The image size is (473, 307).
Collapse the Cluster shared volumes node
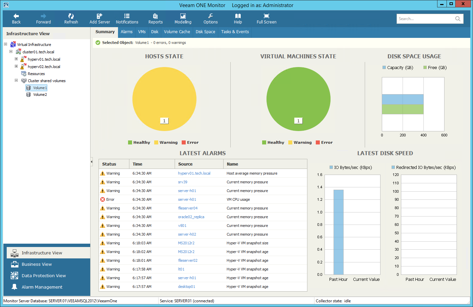16,80
